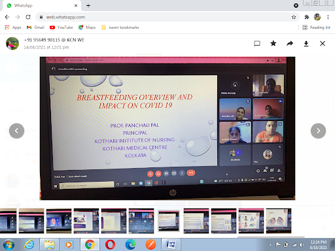Reload the WhatsApp web page
This screenshot has height=251, width=335.
coord(28,17)
